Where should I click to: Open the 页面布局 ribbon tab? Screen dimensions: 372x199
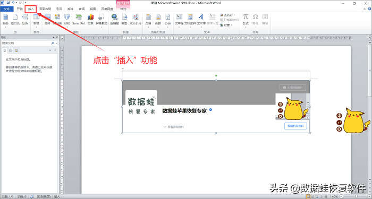point(45,9)
